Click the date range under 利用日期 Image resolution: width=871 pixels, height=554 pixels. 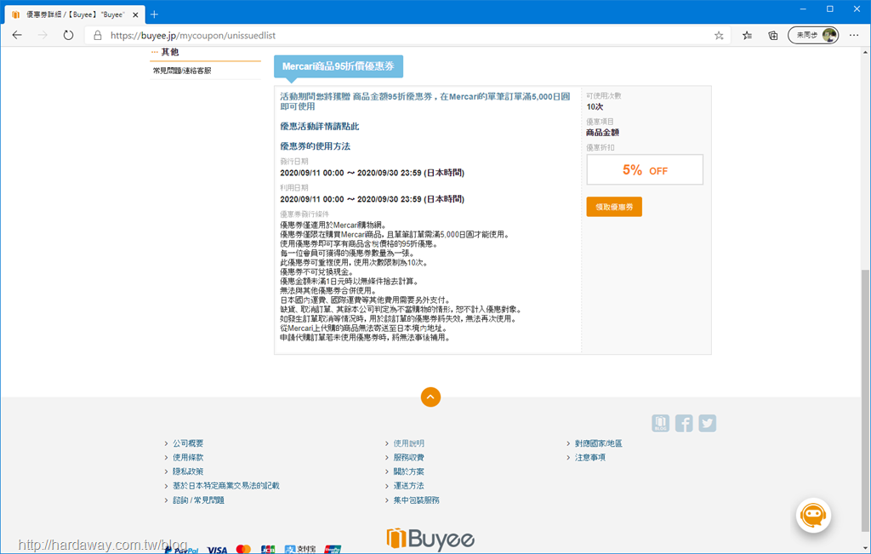point(373,199)
